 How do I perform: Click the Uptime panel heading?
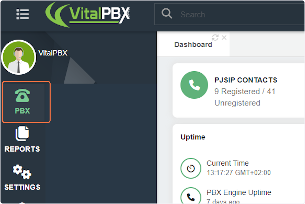(193, 137)
